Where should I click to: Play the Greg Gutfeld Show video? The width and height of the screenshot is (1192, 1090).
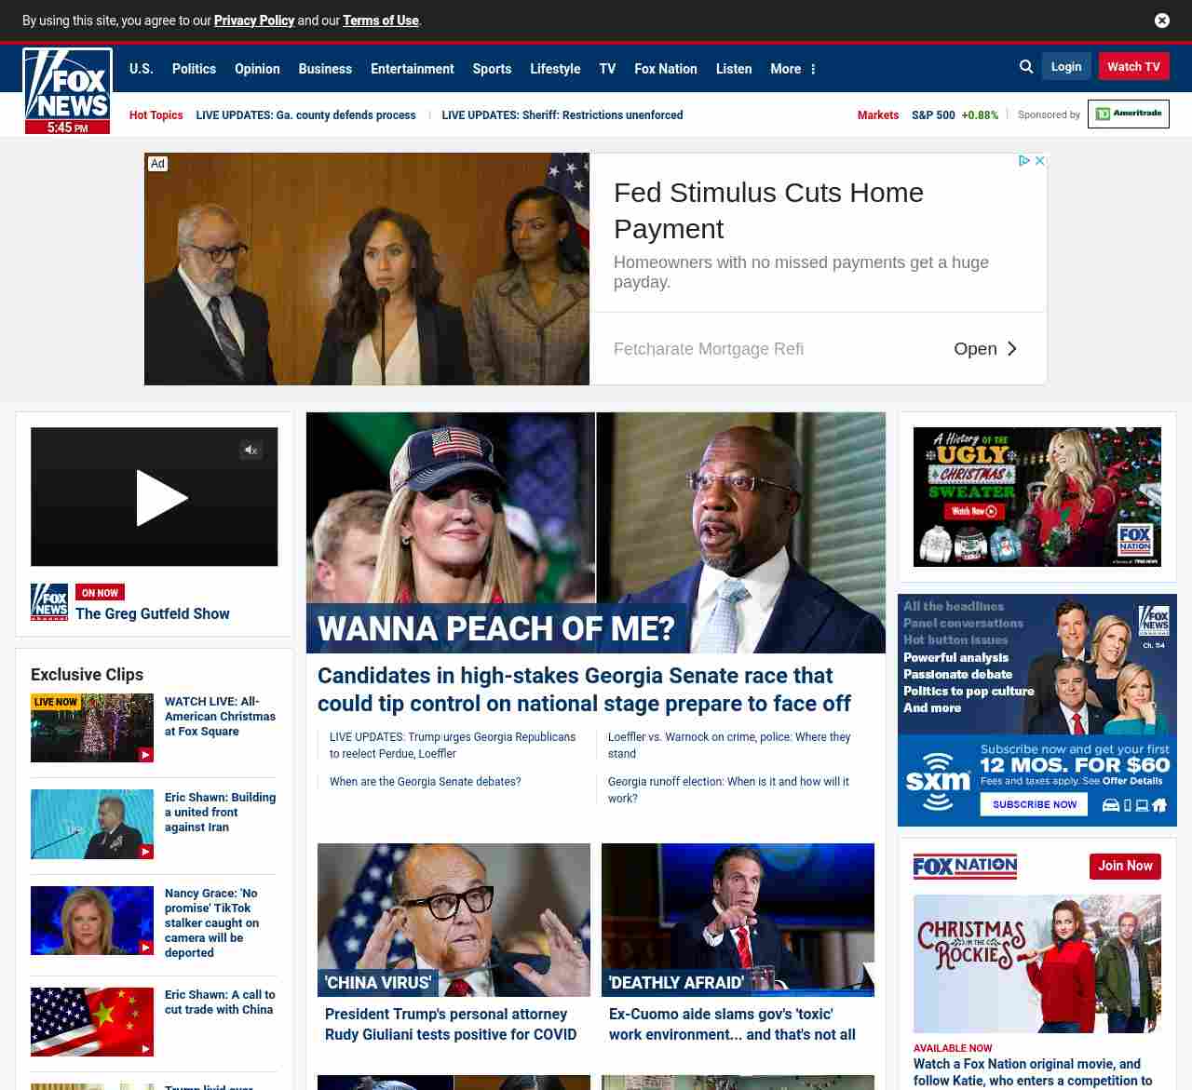tap(161, 498)
